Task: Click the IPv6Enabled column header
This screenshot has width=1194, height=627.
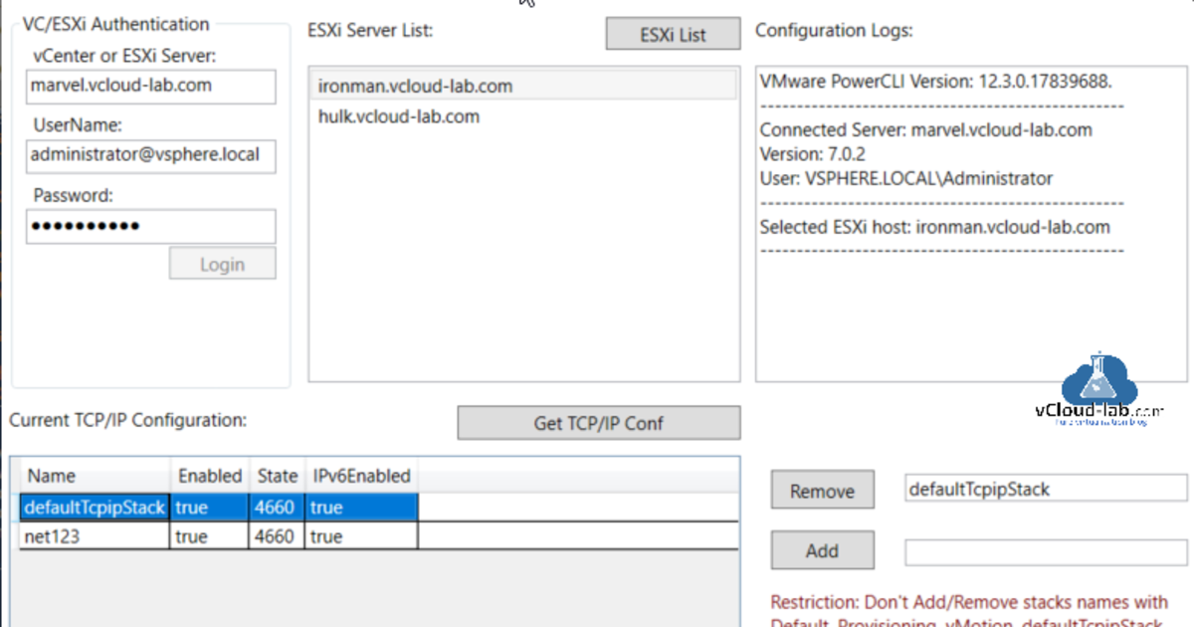Action: coord(361,476)
